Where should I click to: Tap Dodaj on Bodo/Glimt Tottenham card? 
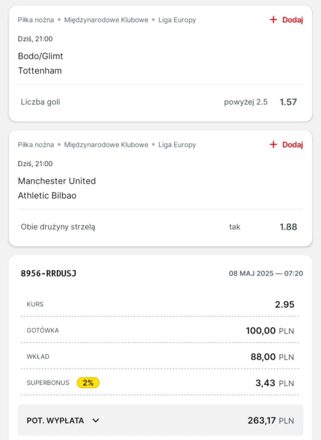tap(292, 20)
